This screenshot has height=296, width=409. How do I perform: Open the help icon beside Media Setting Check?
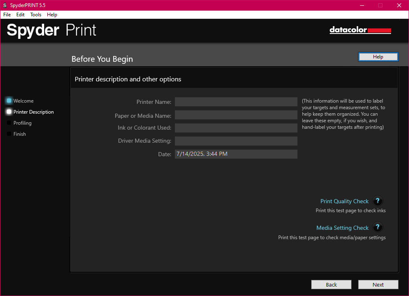tap(378, 227)
